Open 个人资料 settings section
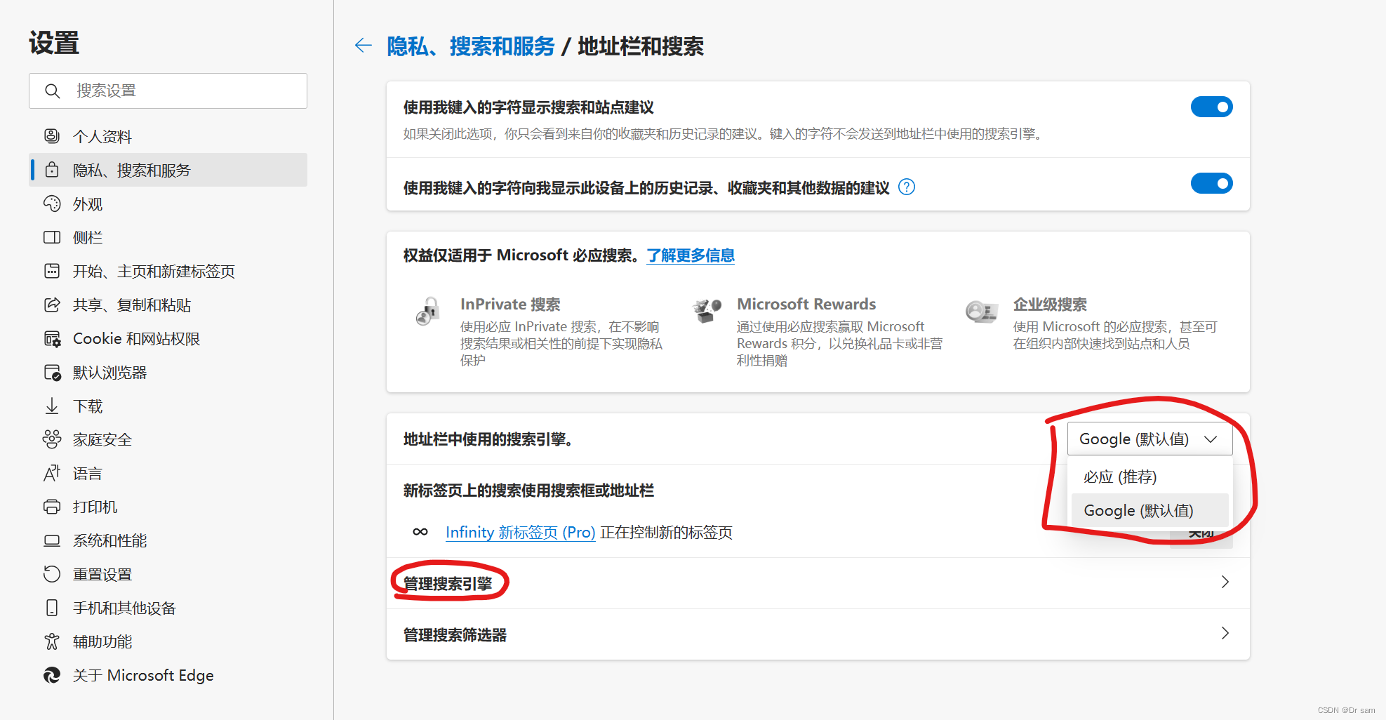Screen dimensions: 1386x720 [168, 136]
